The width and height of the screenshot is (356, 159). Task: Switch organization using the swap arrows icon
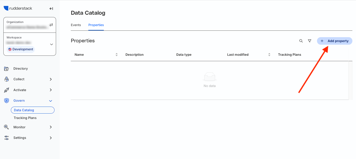(x=51, y=25)
